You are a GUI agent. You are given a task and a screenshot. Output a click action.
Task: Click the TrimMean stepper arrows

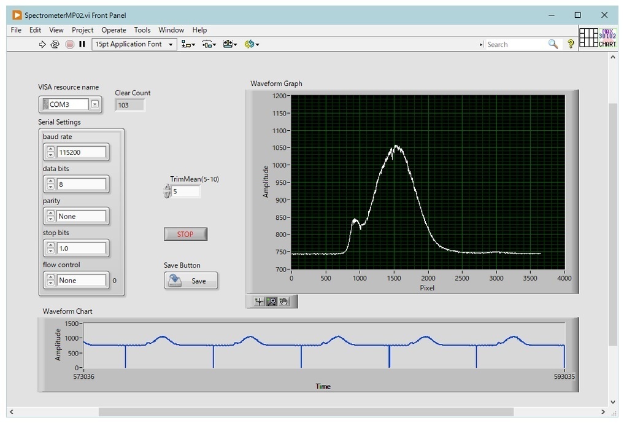[167, 191]
